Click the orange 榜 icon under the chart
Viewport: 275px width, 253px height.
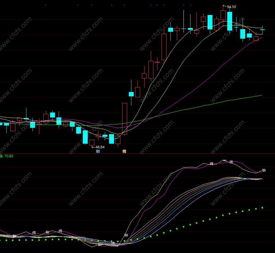point(124,151)
